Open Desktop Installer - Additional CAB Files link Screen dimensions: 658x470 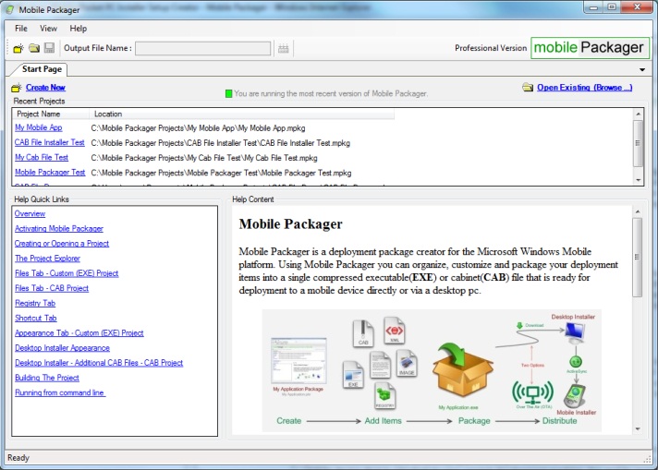click(x=99, y=363)
